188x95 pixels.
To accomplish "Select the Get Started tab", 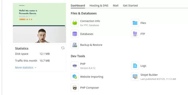I will [x=130, y=6].
